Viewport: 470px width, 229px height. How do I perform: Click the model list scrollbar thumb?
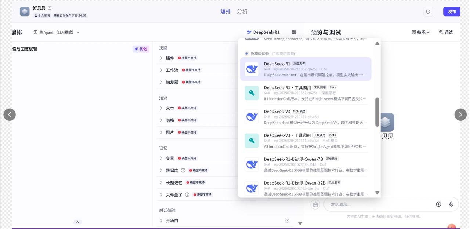(377, 112)
